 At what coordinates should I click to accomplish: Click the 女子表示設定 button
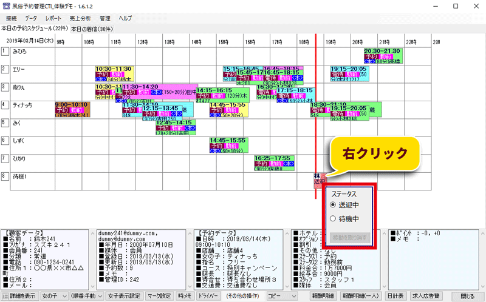[124, 296]
